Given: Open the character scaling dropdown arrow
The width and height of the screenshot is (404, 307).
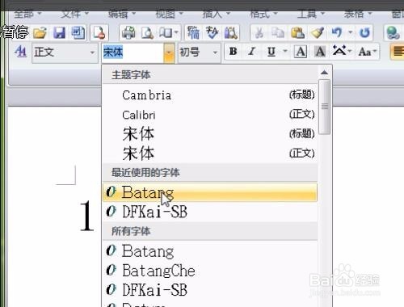Looking at the screenshot, I should click(x=350, y=51).
